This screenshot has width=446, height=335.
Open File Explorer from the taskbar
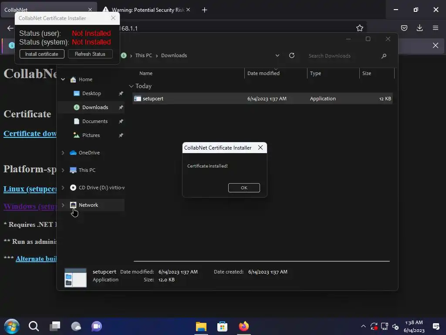click(x=201, y=326)
